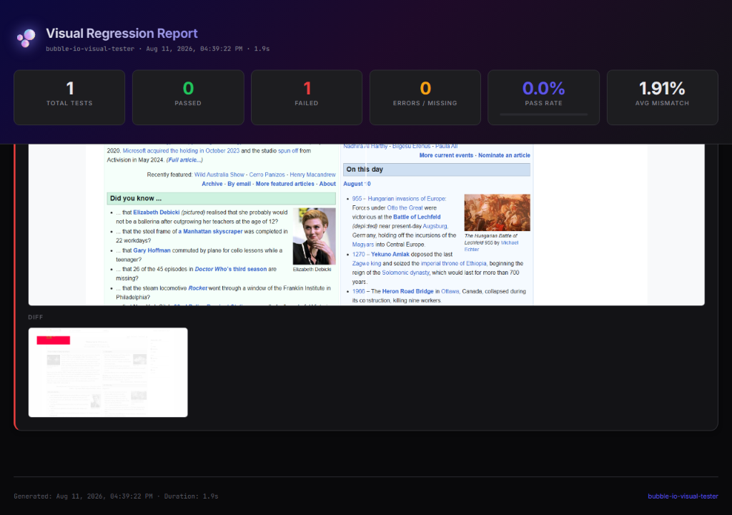Click the header subtitle with timestamp text
Screen dimensions: 732x515
(158, 49)
